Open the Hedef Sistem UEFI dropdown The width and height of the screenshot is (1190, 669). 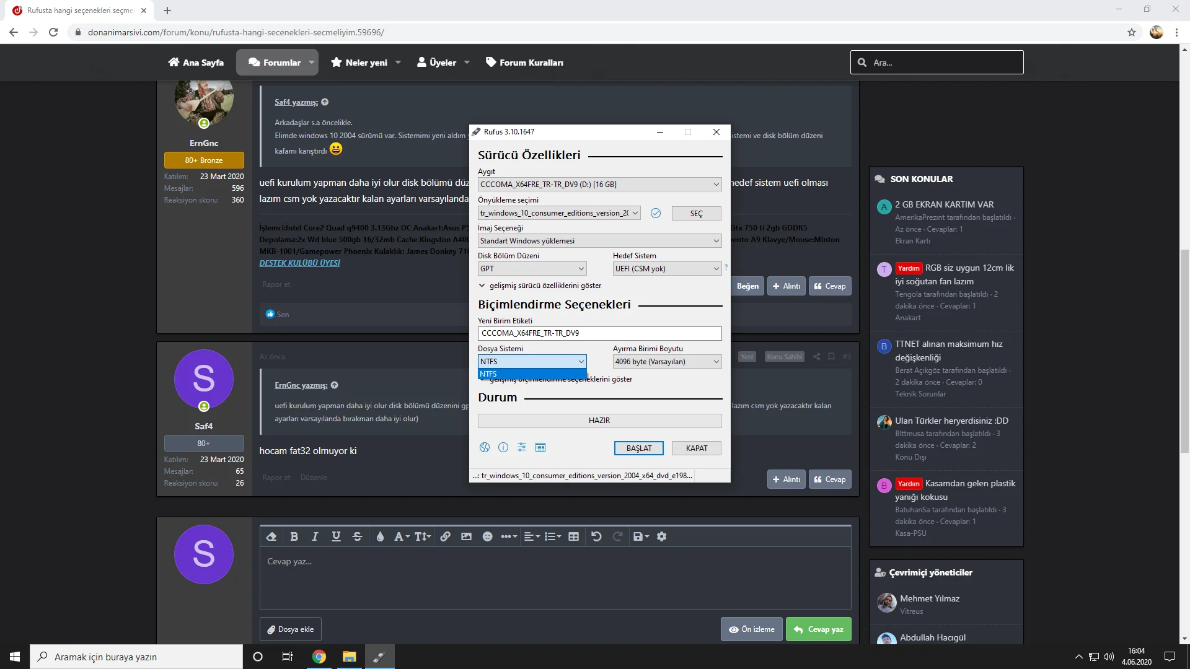667,268
